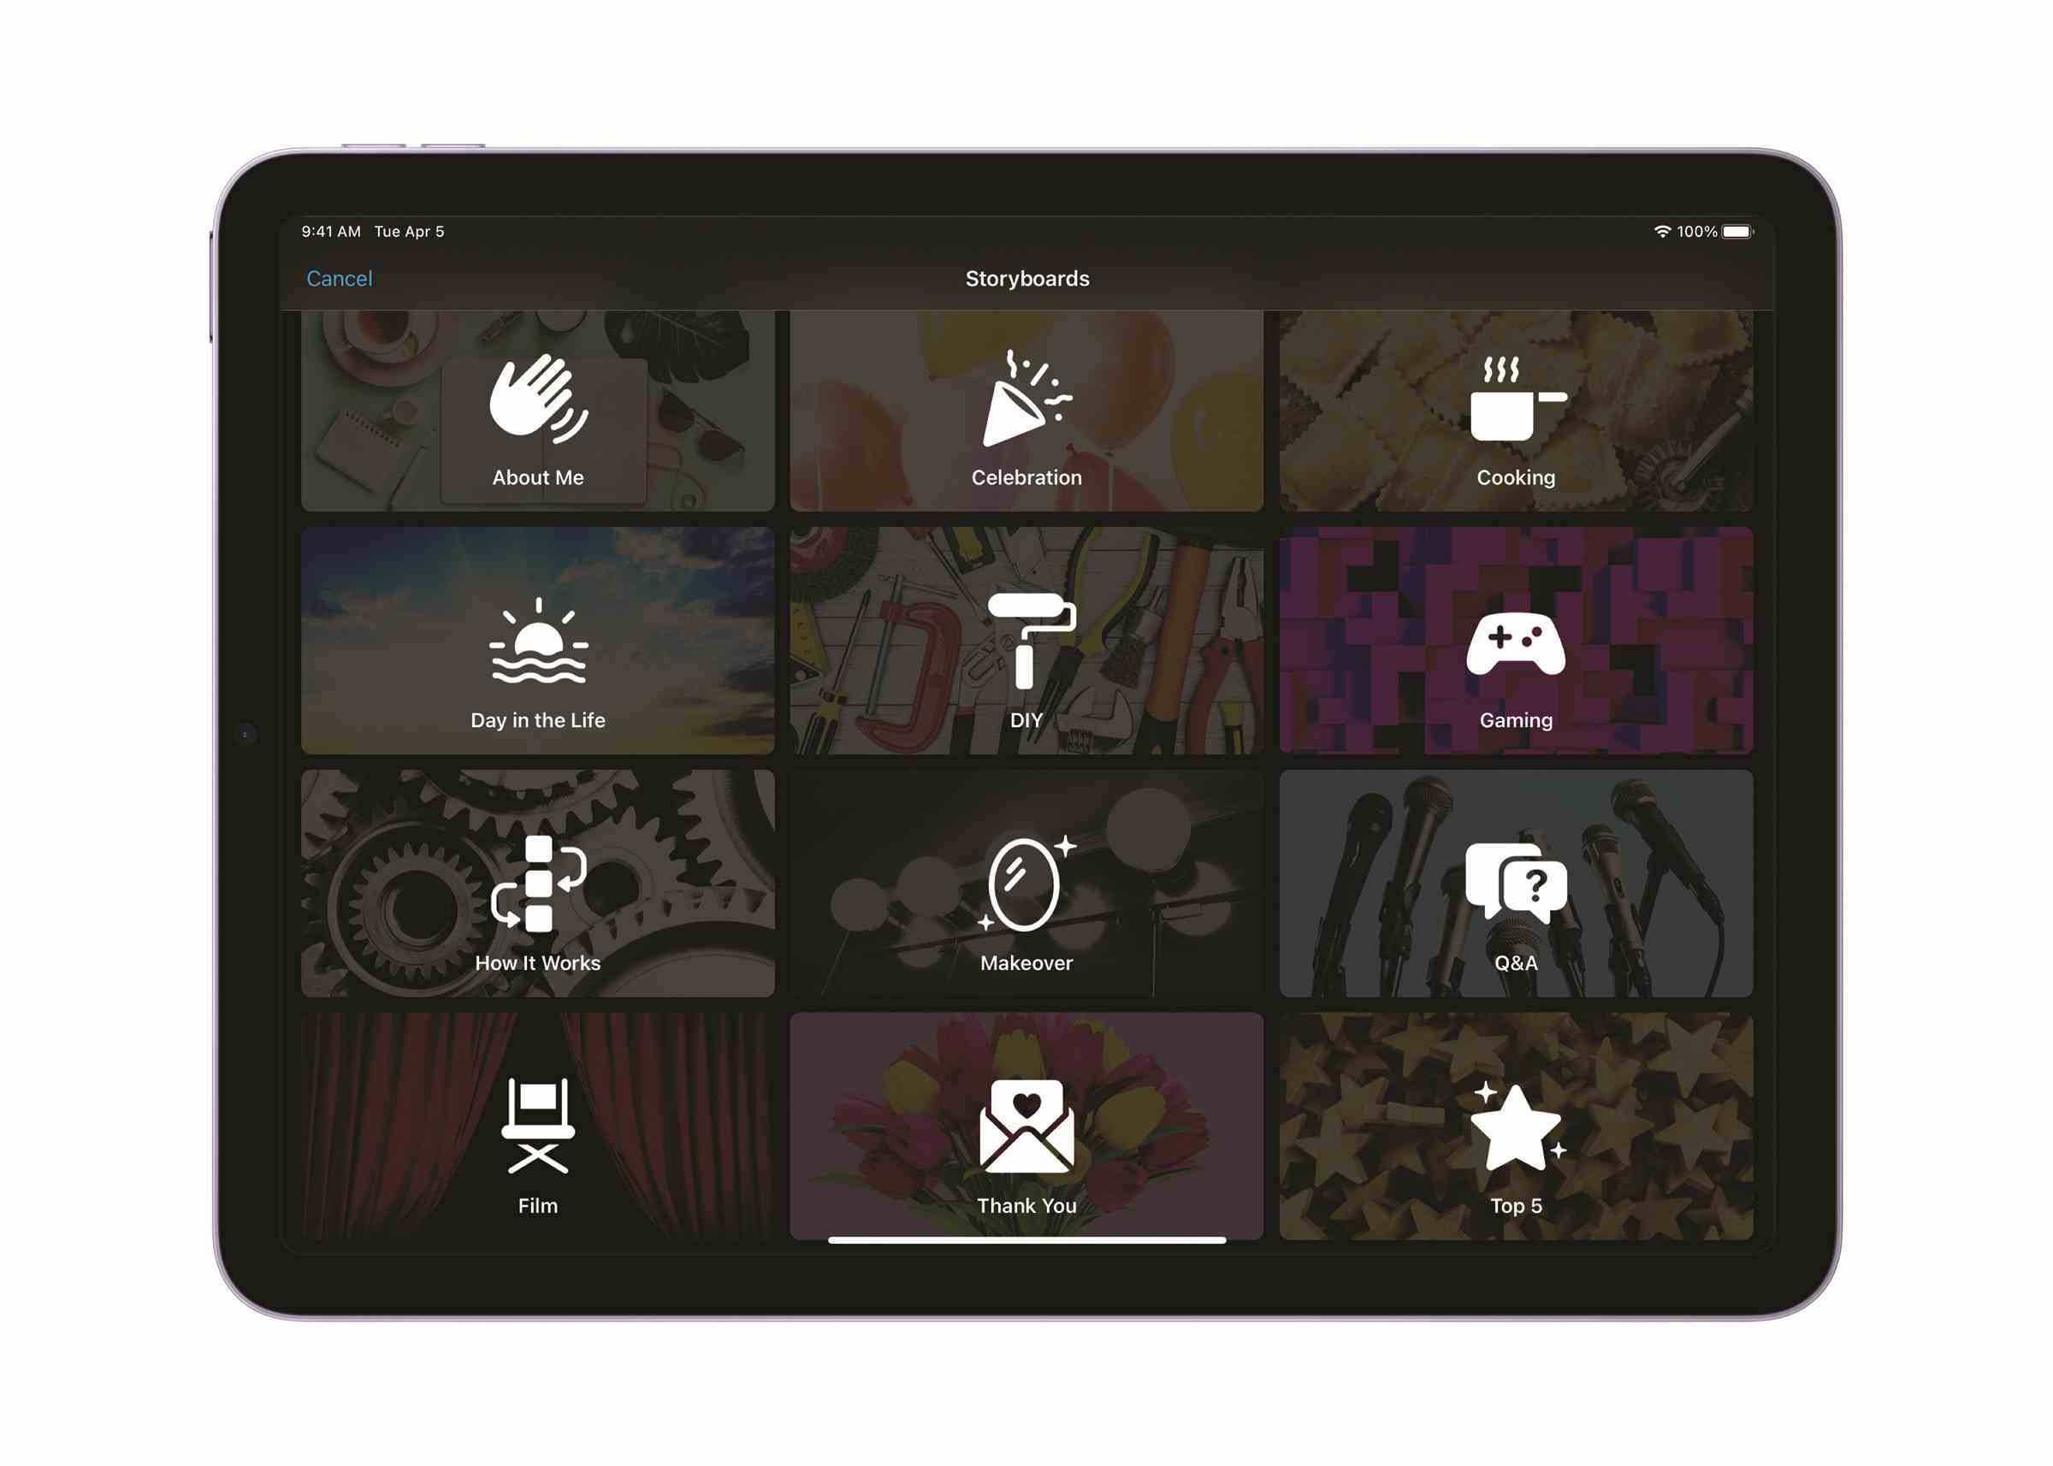The image size is (2053, 1466).
Task: Tap the bottom scroll indicator bar
Action: pyautogui.click(x=1028, y=1244)
